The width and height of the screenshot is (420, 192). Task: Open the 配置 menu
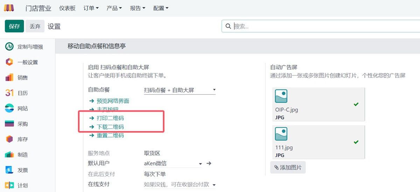click(161, 8)
